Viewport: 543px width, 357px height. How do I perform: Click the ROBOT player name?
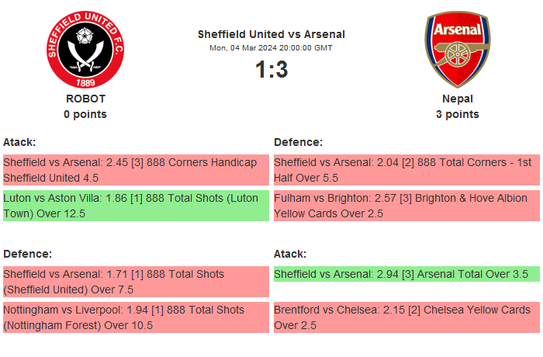pyautogui.click(x=85, y=99)
